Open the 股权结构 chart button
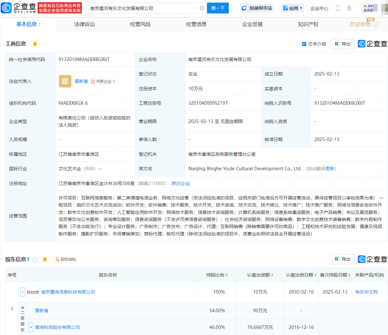 point(65,260)
